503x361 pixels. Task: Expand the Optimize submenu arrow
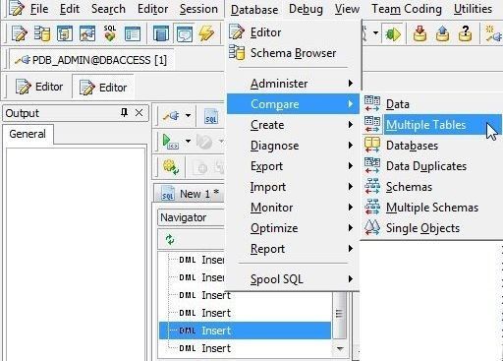point(351,228)
